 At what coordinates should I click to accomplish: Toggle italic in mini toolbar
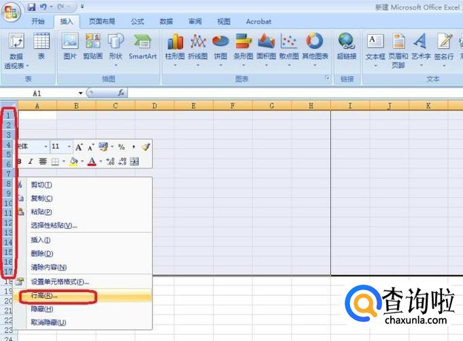point(31,161)
